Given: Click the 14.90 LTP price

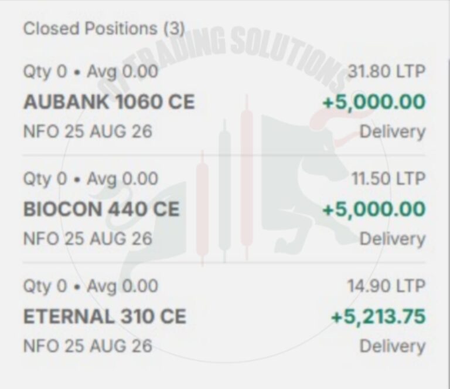Looking at the screenshot, I should pos(387,286).
